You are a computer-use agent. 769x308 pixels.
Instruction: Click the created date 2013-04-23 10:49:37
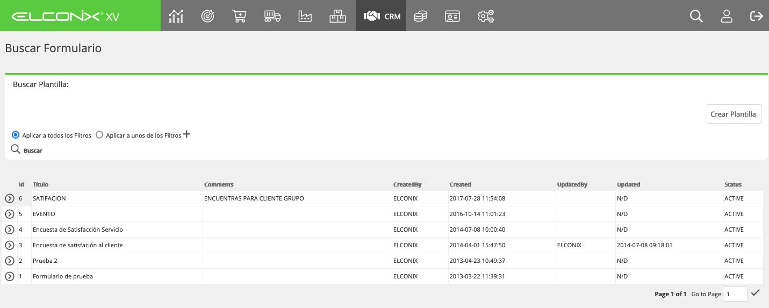point(477,261)
